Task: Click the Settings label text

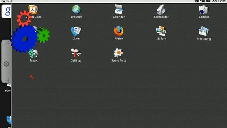Action: tap(76, 60)
